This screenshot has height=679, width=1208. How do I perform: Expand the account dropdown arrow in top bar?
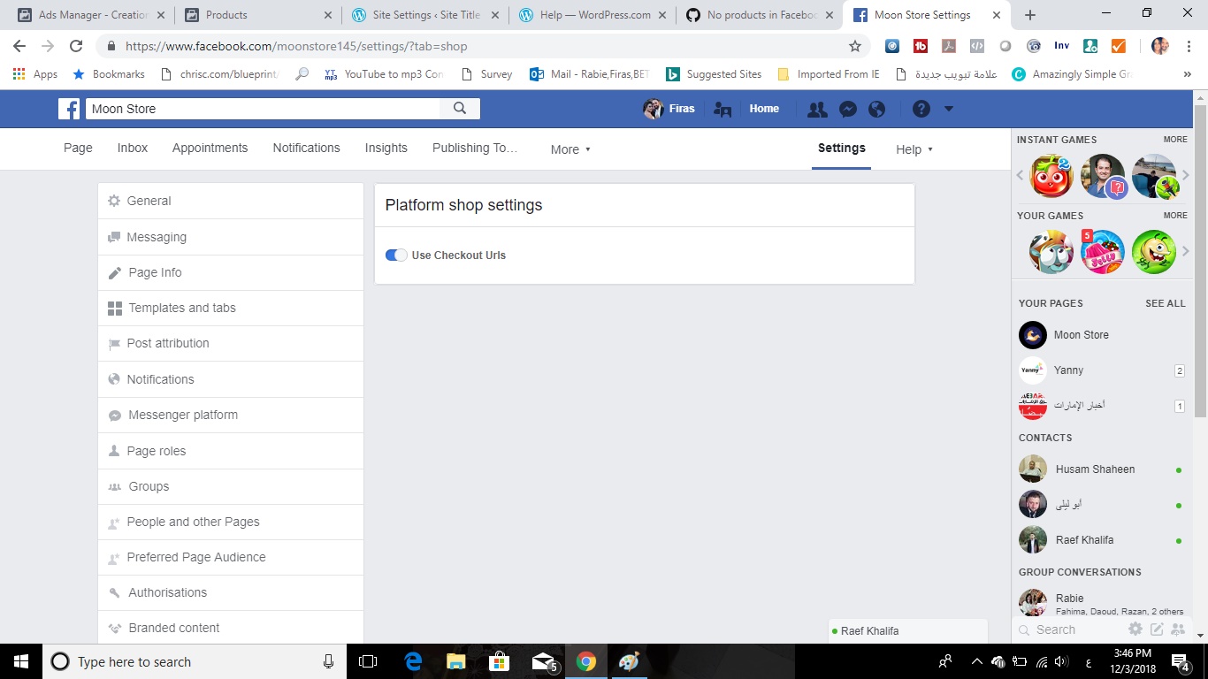[x=949, y=109]
